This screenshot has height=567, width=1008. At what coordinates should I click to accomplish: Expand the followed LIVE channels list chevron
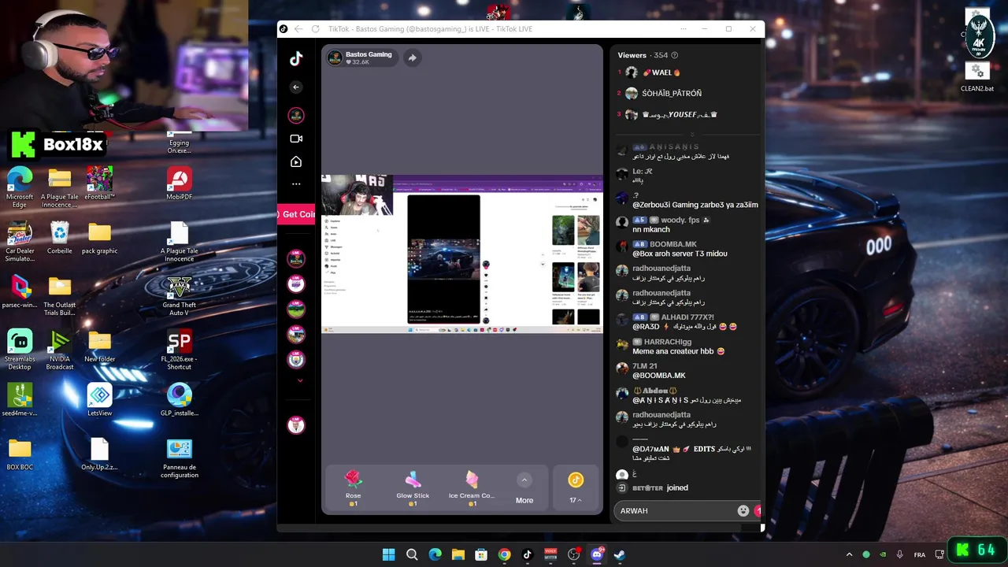[299, 381]
